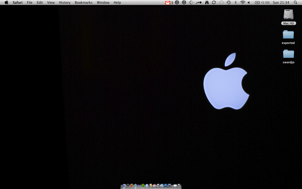The width and height of the screenshot is (302, 189).
Task: Open the Bookmarks menu
Action: tap(83, 2)
